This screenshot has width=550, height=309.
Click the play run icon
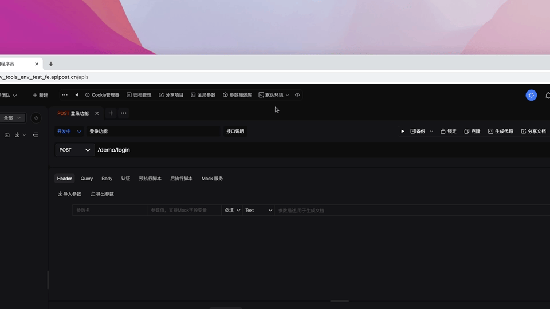point(403,132)
